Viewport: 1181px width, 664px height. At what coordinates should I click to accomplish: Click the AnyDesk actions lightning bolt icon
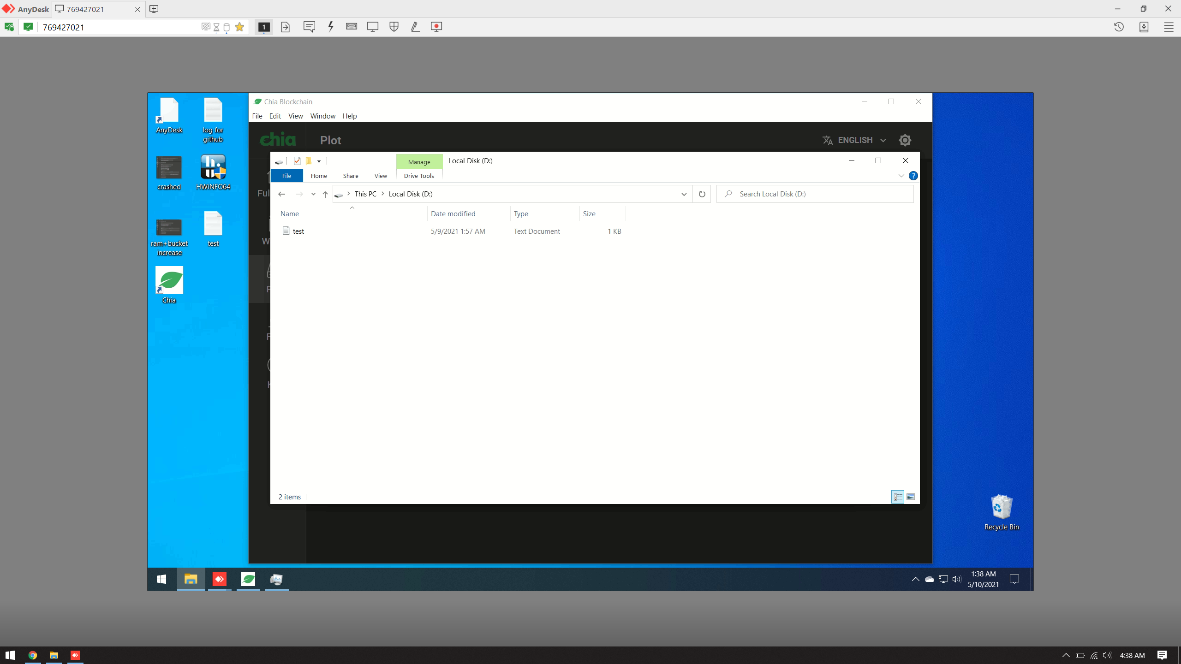[331, 27]
